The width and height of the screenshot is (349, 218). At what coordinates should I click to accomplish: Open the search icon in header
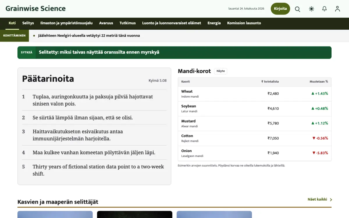pyautogui.click(x=298, y=9)
